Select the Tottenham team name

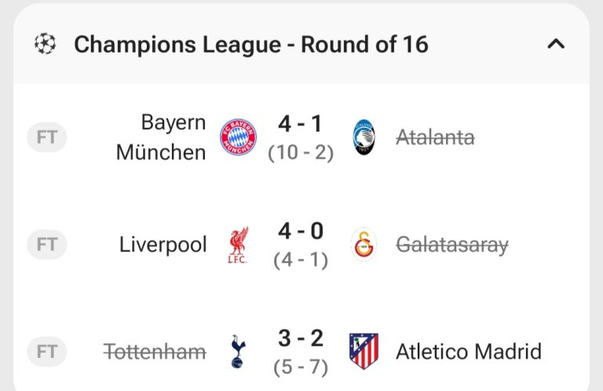pos(155,351)
